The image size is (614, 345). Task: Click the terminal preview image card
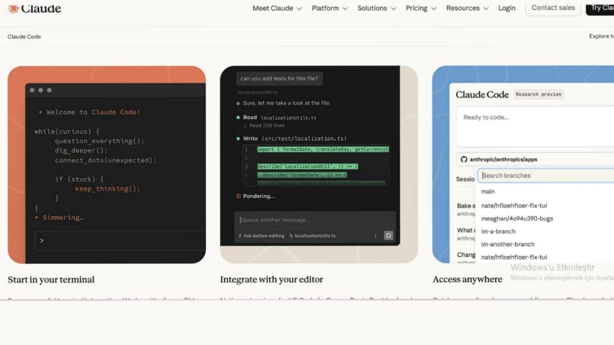coord(106,164)
